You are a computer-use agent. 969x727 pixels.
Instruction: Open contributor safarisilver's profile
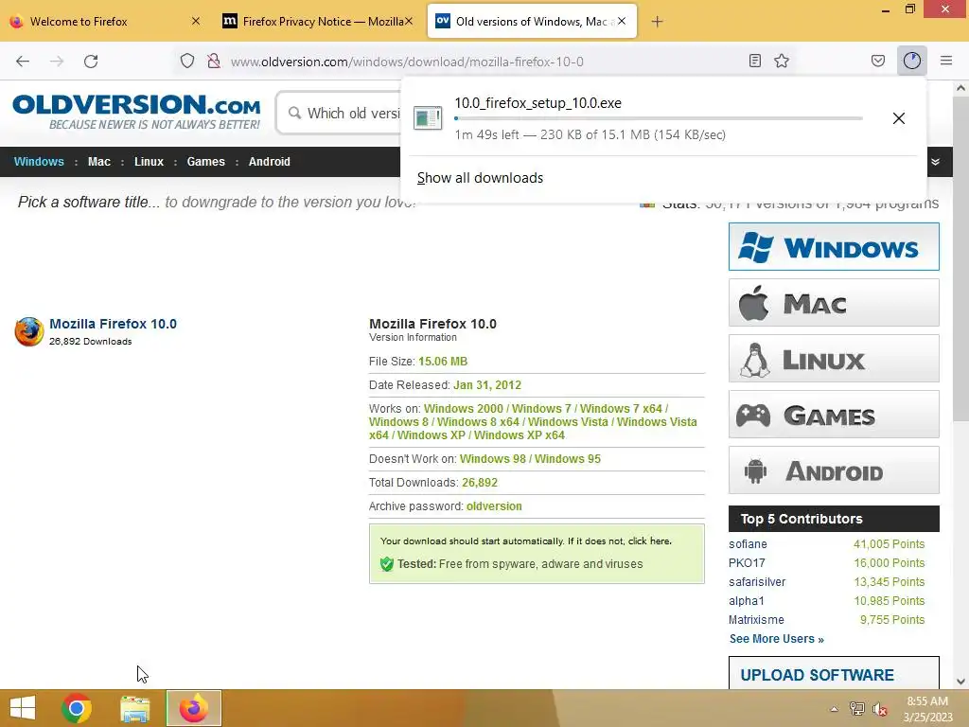click(757, 582)
